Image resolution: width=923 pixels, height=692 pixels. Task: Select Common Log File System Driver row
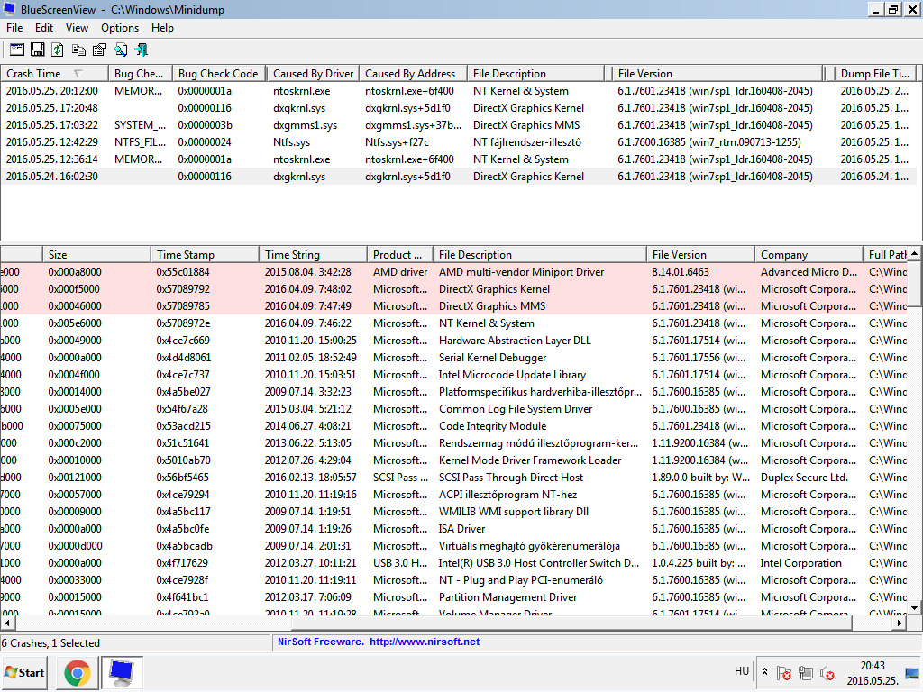pyautogui.click(x=454, y=408)
